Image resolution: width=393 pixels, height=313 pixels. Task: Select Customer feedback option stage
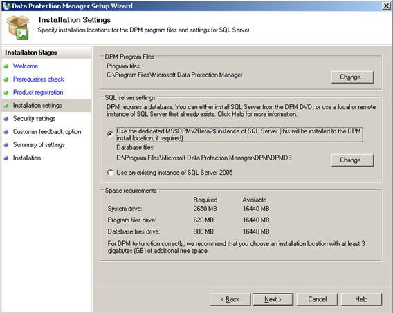[47, 131]
